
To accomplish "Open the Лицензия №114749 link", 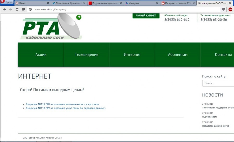I will [66, 108].
